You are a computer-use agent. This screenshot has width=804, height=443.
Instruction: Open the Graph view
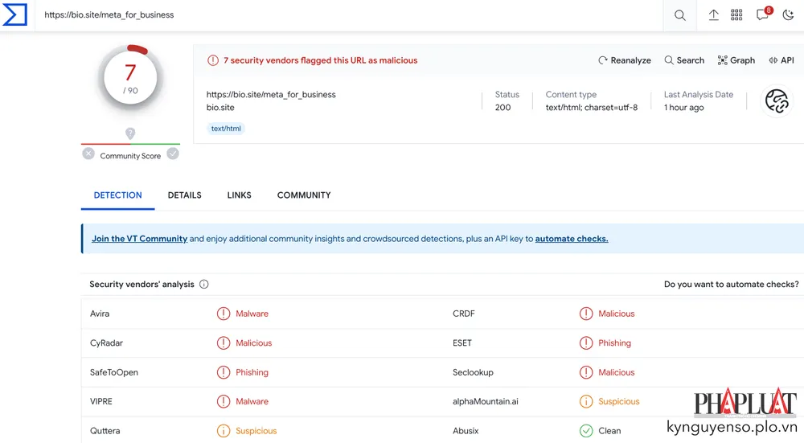(x=736, y=60)
